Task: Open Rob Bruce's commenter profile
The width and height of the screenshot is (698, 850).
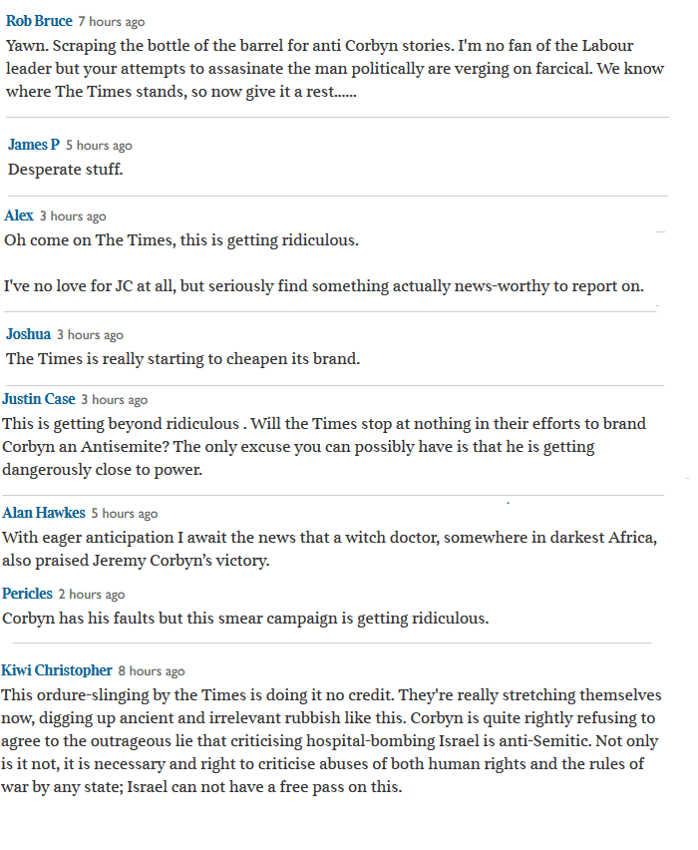Action: [39, 21]
